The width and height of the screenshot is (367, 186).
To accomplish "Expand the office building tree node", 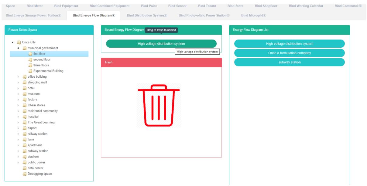I will [19, 77].
